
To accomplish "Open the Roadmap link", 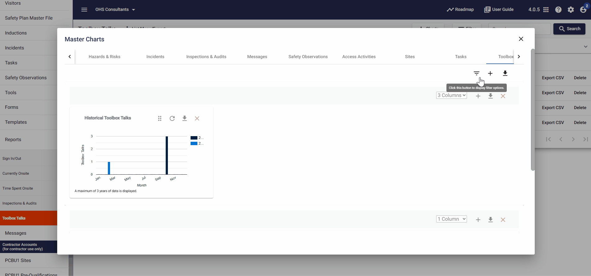I will [x=460, y=10].
